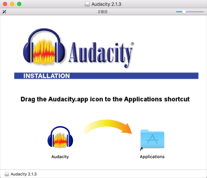Viewport: 207px width, 178px height.
Task: Click the disk icon in the title bar
Action: pos(87,4)
